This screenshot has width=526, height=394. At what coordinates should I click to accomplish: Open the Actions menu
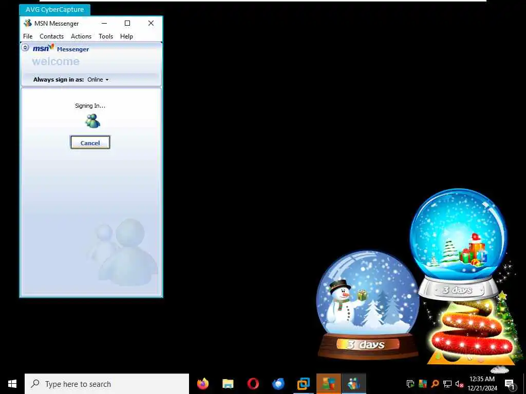tap(81, 36)
